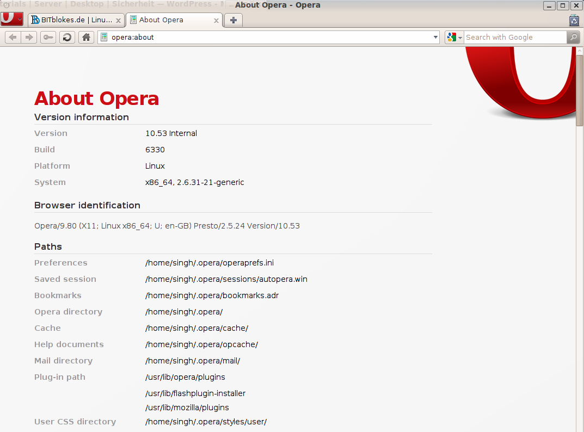Click the Browser identification section heading
This screenshot has width=584, height=432.
87,206
